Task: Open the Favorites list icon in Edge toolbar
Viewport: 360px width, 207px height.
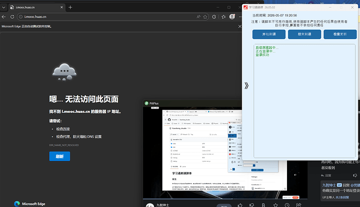Action: click(223, 17)
